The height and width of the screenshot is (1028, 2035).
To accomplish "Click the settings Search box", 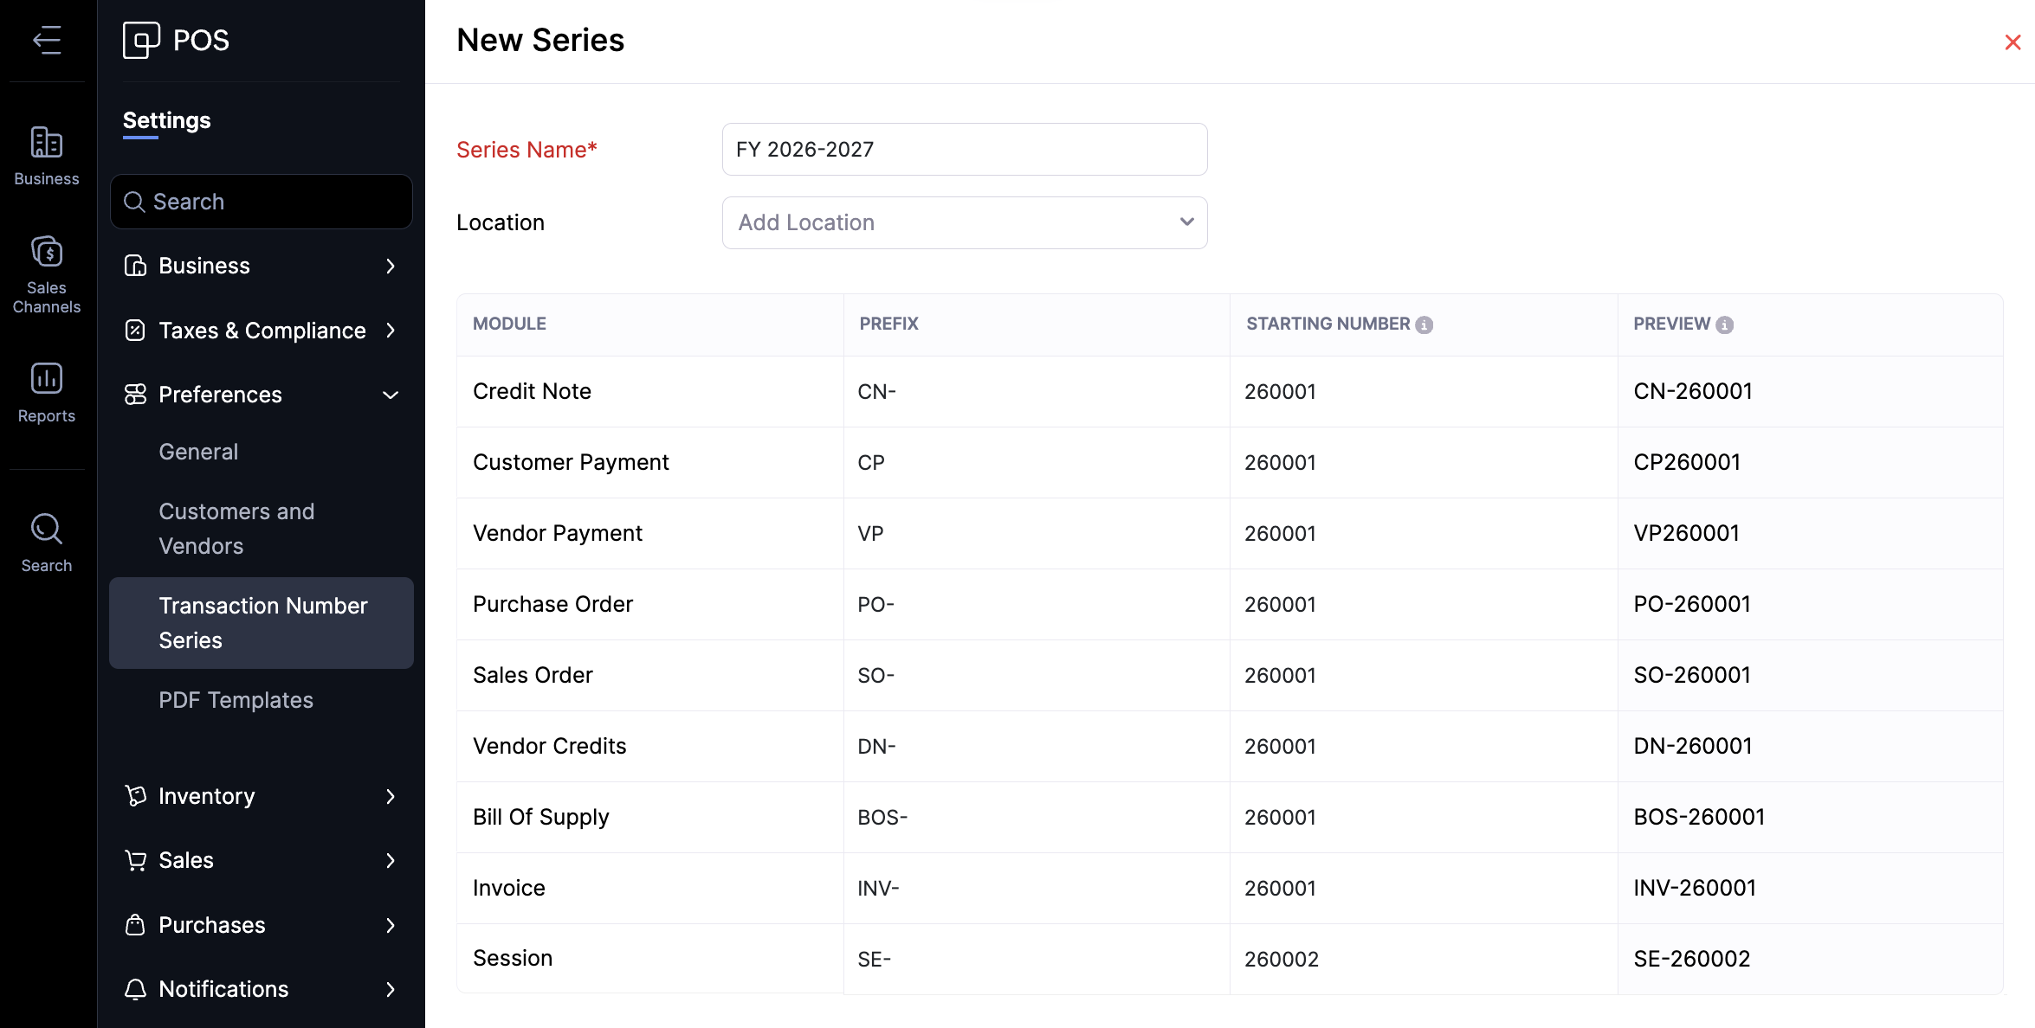I will pos(261,202).
